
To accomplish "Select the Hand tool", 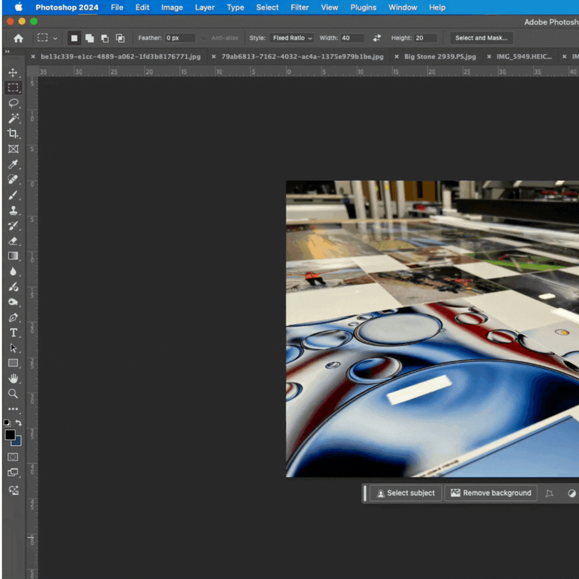I will (x=14, y=378).
